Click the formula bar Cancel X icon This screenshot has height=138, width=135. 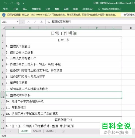point(28,22)
